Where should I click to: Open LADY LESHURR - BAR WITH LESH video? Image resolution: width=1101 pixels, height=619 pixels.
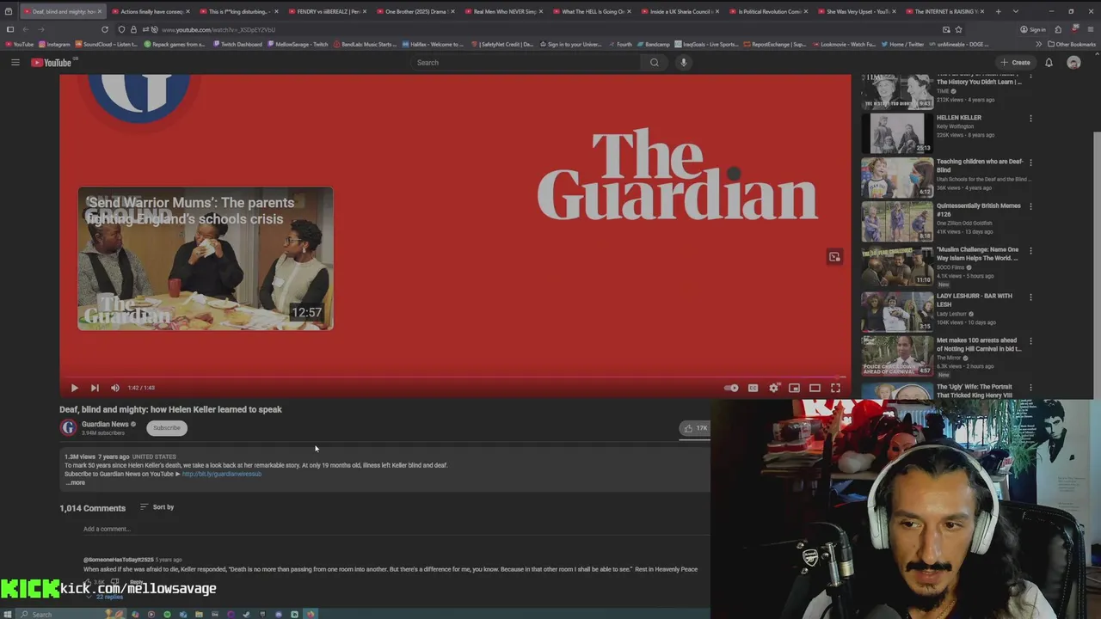[x=944, y=310]
